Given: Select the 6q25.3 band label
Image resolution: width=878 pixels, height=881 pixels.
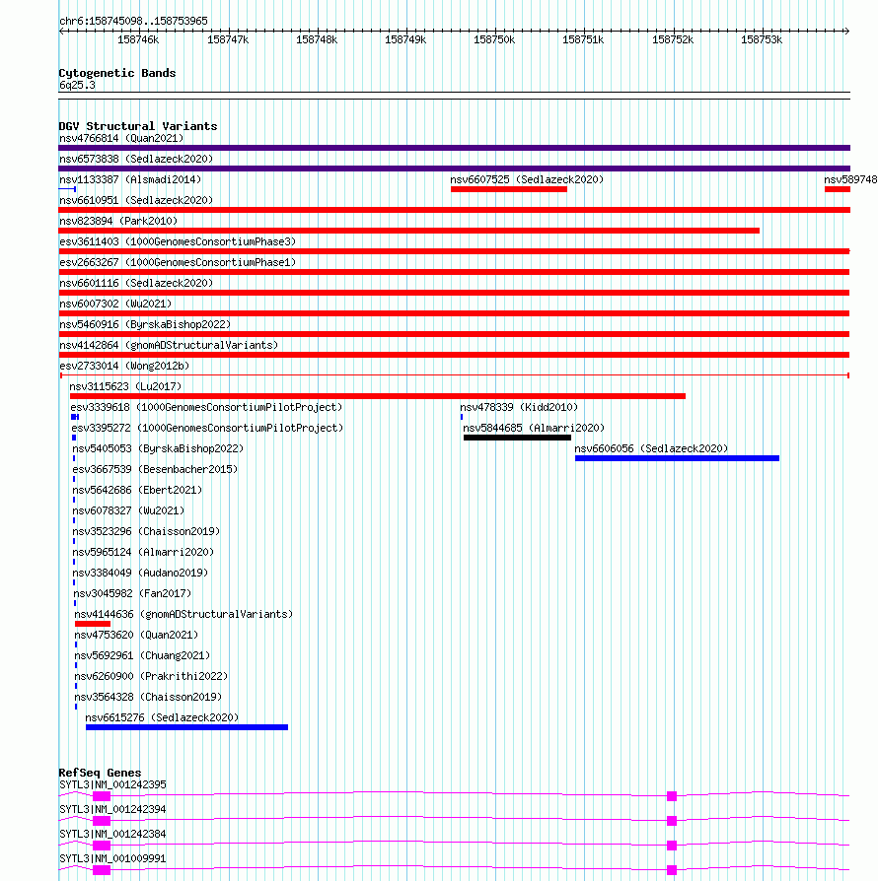Looking at the screenshot, I should click(x=77, y=86).
